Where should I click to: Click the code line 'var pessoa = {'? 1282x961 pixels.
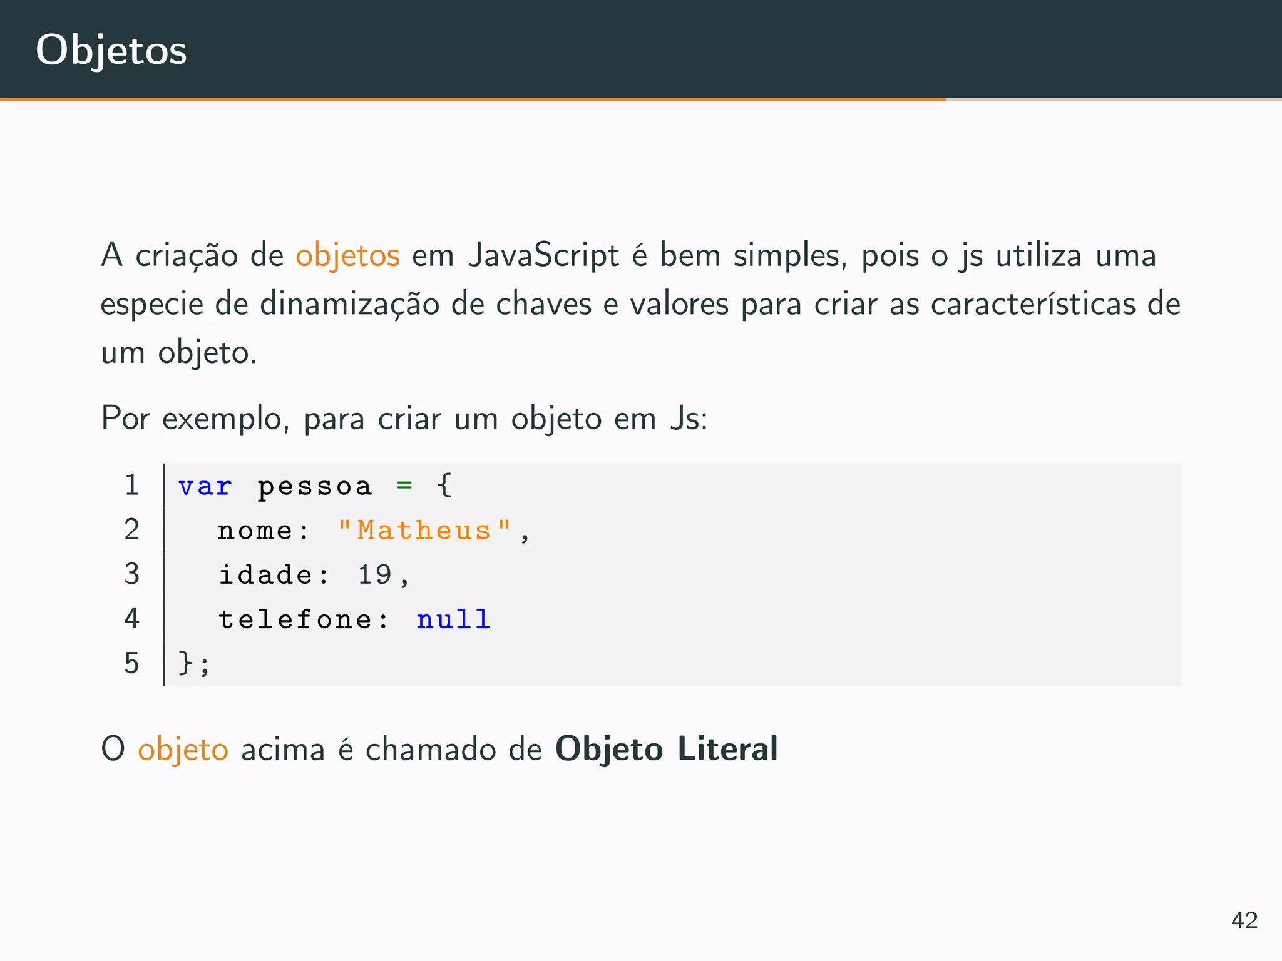(x=315, y=486)
